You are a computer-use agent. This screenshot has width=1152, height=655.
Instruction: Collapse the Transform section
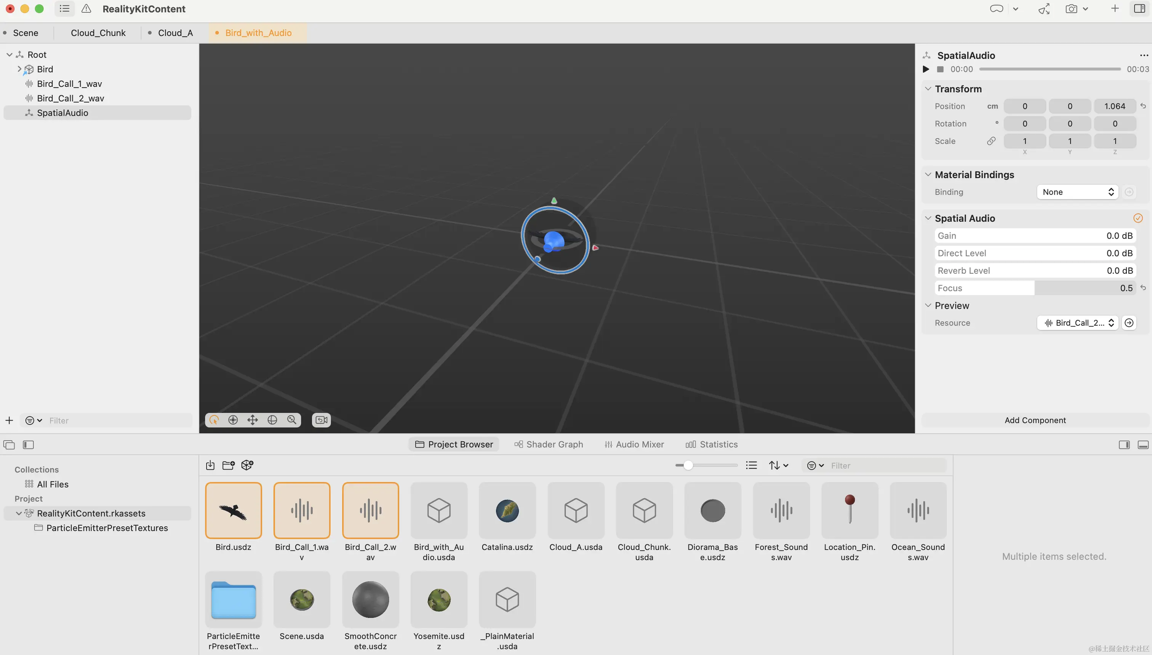click(x=928, y=89)
